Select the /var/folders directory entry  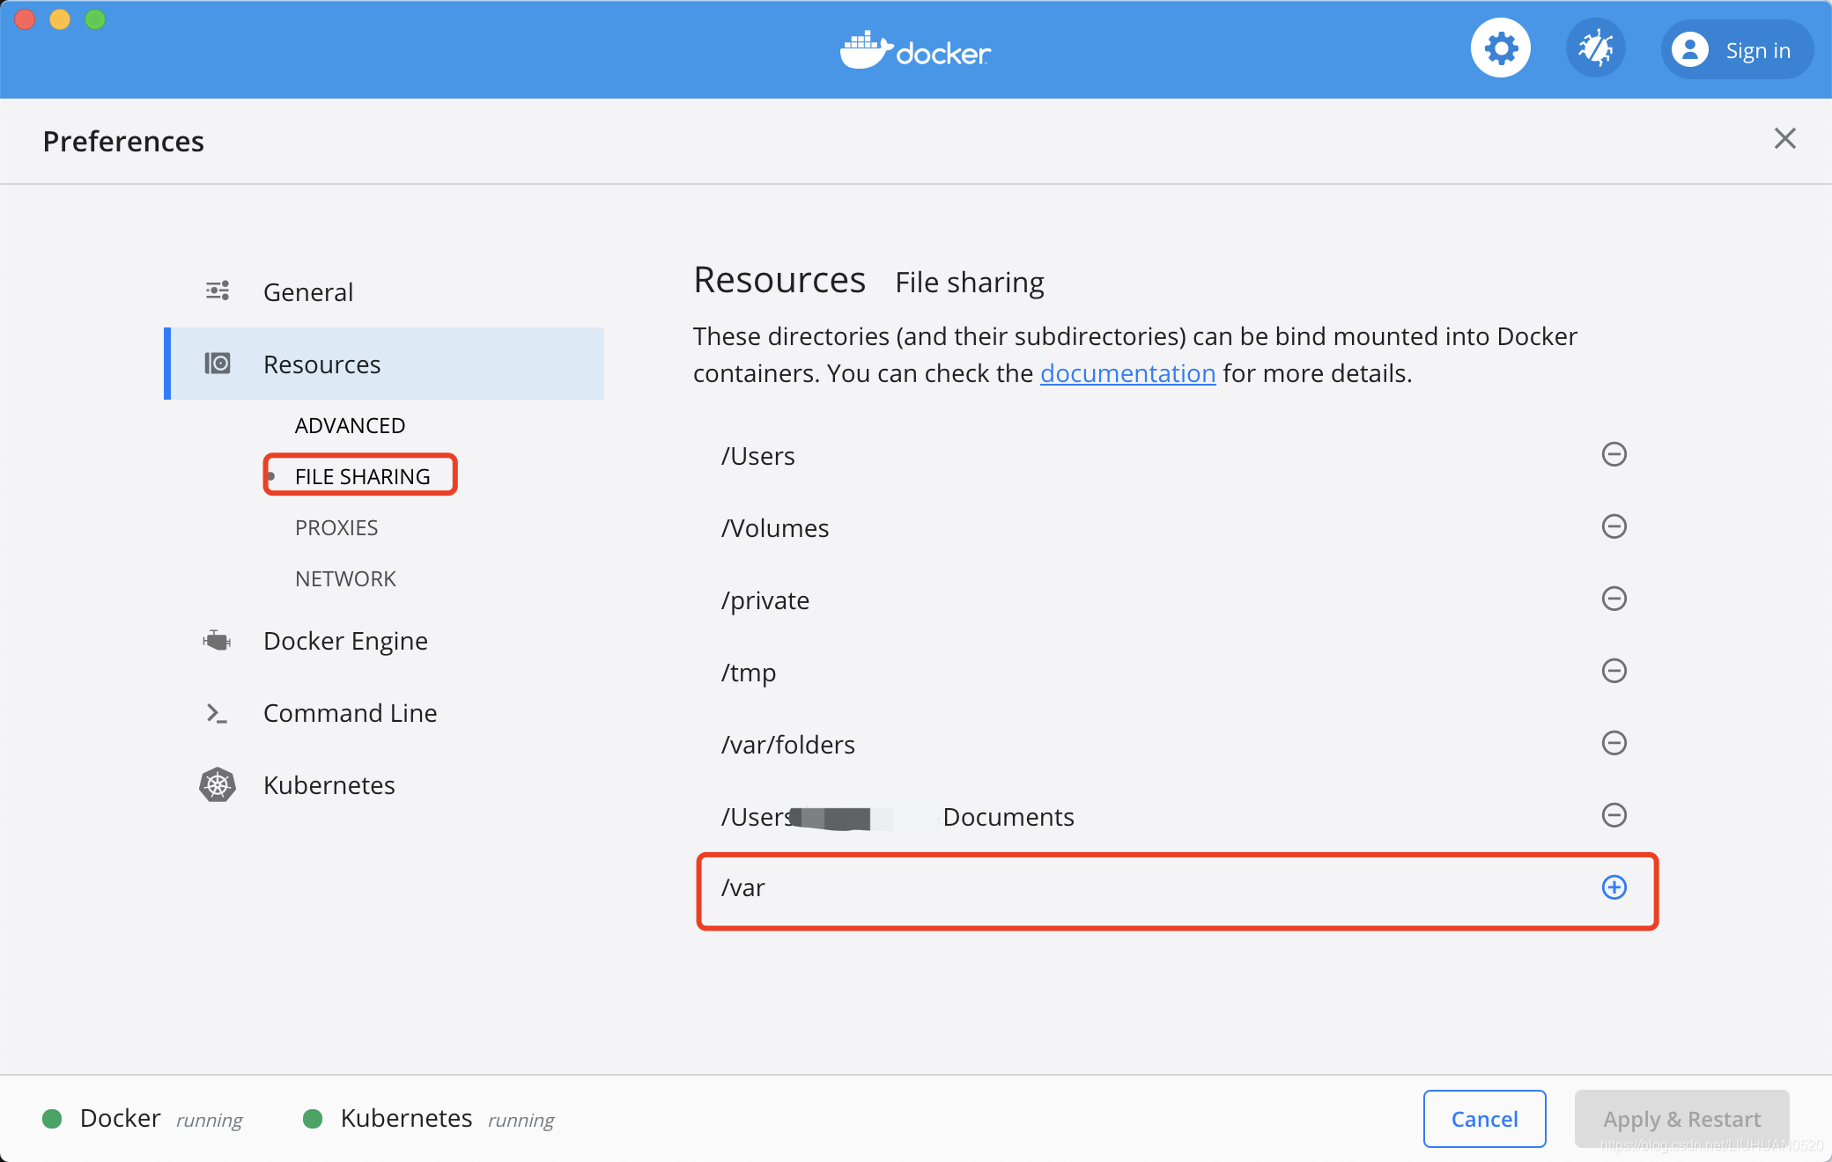click(x=788, y=745)
